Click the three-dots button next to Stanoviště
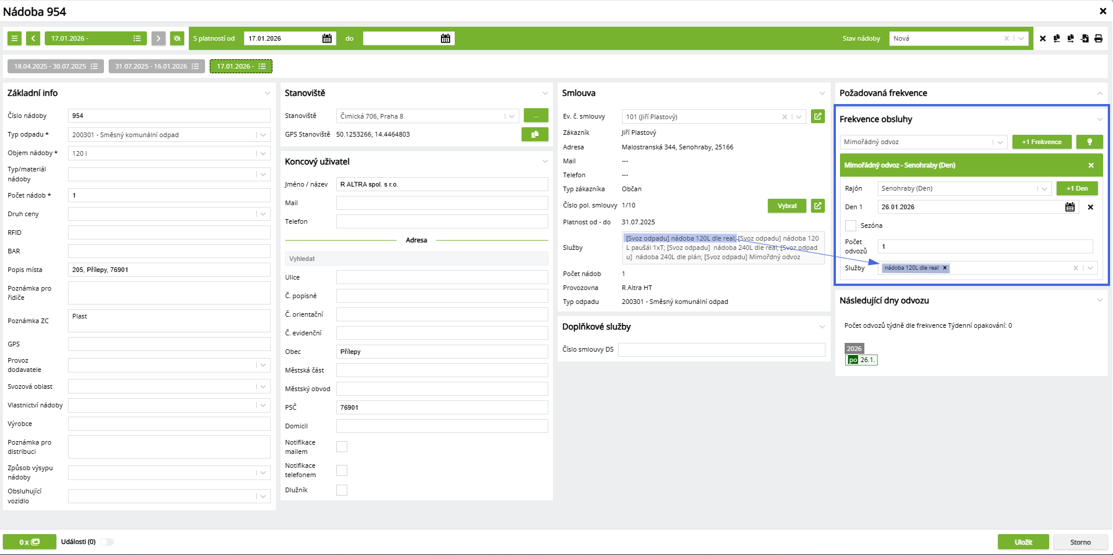Image resolution: width=1113 pixels, height=555 pixels. (x=536, y=116)
